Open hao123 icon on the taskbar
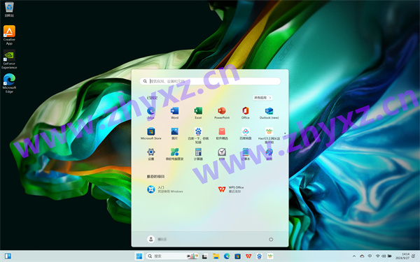This screenshot has width=420, height=262. point(270,256)
